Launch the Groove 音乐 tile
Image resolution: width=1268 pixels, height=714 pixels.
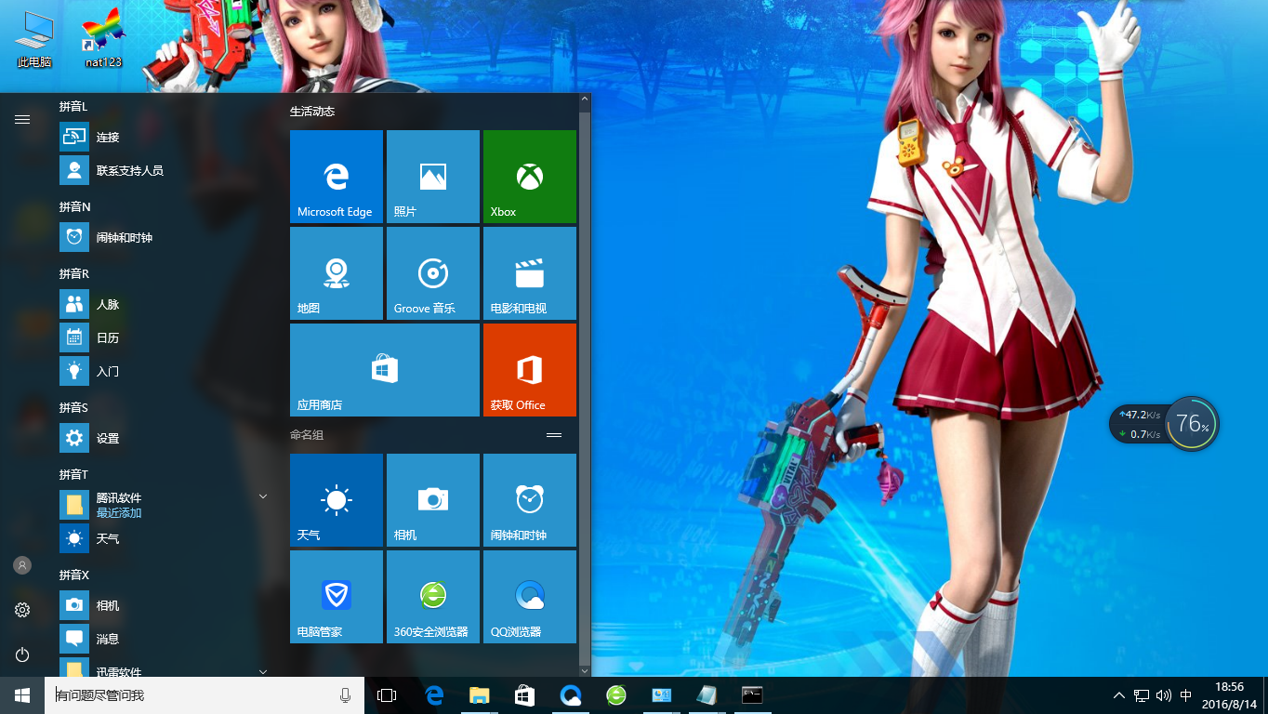click(x=432, y=273)
